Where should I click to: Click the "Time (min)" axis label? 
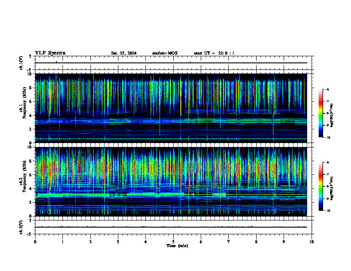click(177, 246)
